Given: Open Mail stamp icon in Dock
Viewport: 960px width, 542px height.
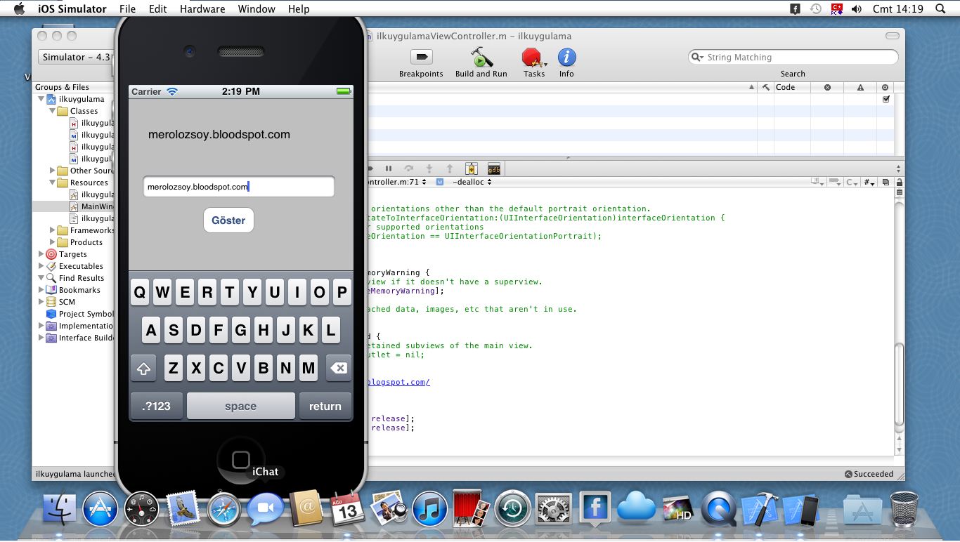Looking at the screenshot, I should tap(183, 508).
